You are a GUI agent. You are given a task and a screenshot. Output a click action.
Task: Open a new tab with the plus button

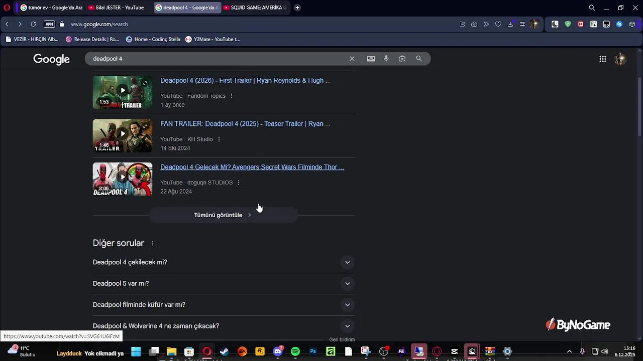pos(297,8)
